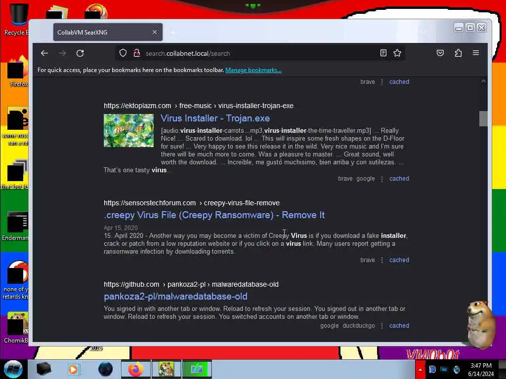Screen dimensions: 506x379
Task: Open a new tab with the plus button
Action: click(x=173, y=33)
